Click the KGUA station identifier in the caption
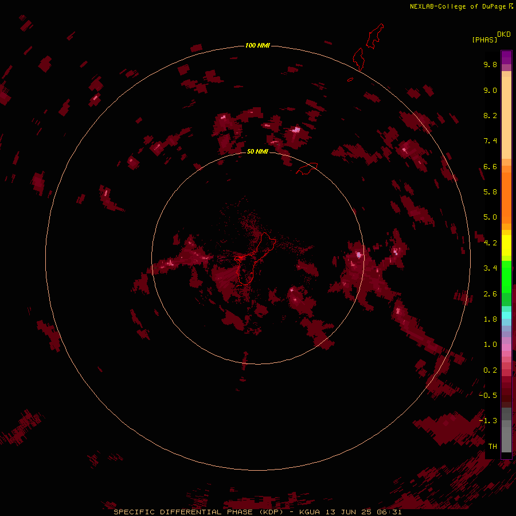516x516 pixels. [x=310, y=512]
